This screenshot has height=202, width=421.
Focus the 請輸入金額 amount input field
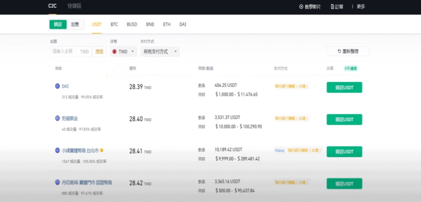coord(71,51)
